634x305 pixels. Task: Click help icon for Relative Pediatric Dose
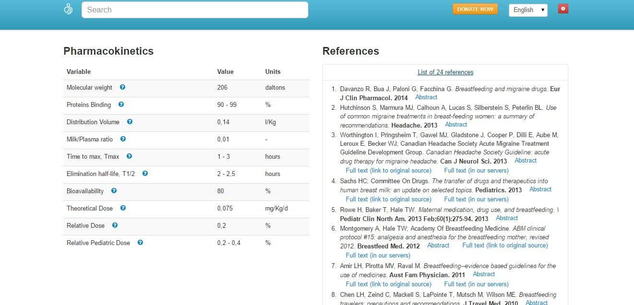(141, 243)
